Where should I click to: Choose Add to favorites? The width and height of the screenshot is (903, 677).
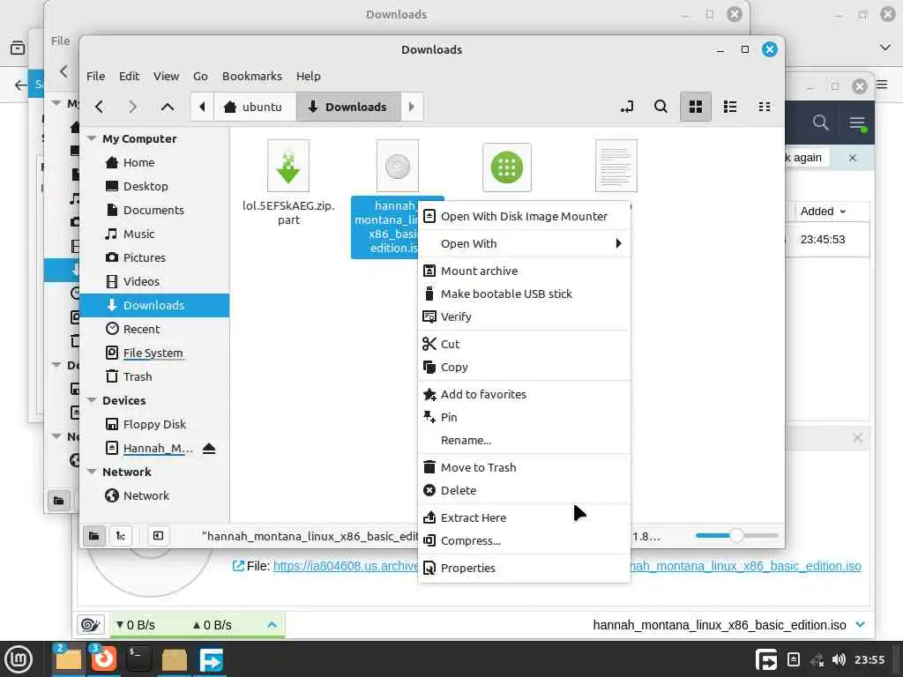tap(524, 394)
